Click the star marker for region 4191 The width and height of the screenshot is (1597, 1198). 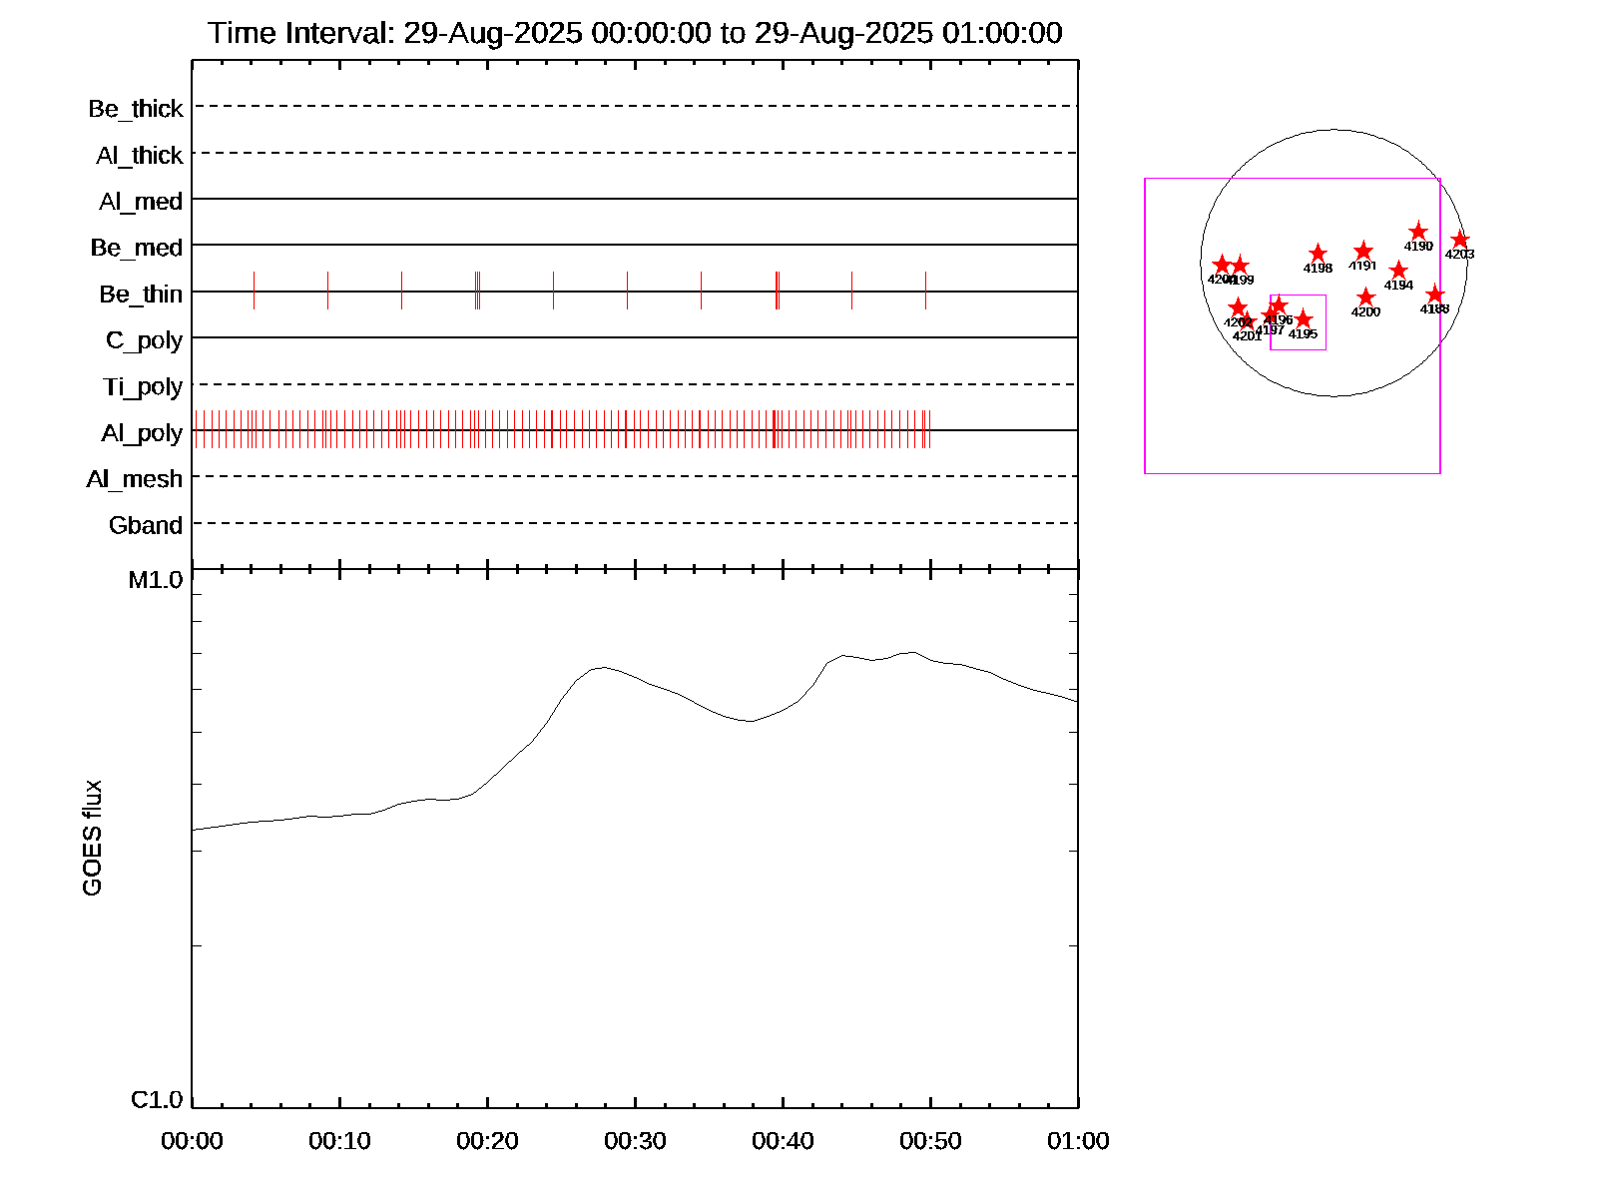1363,252
